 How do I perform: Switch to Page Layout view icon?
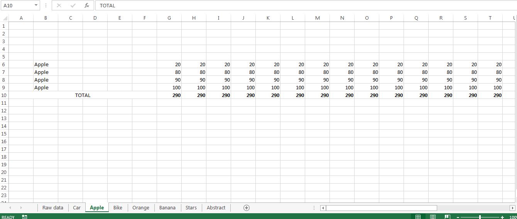[433, 217]
